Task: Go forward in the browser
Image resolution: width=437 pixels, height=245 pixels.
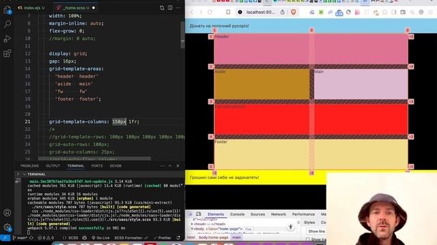Action: click(200, 12)
